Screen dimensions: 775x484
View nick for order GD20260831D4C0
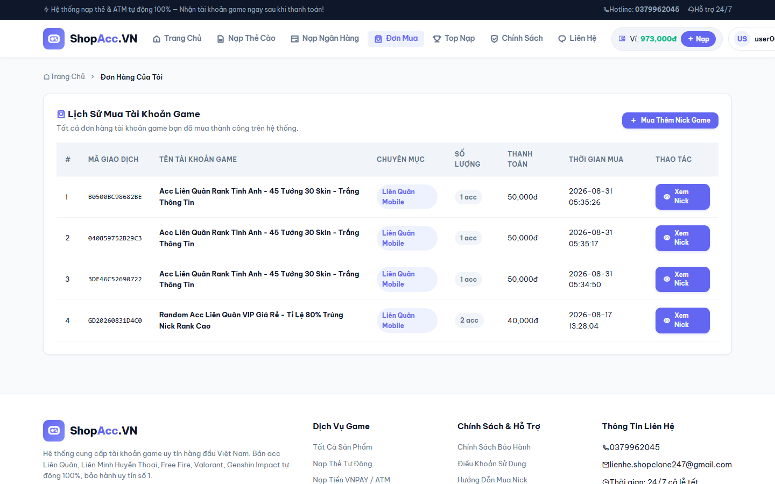(682, 321)
